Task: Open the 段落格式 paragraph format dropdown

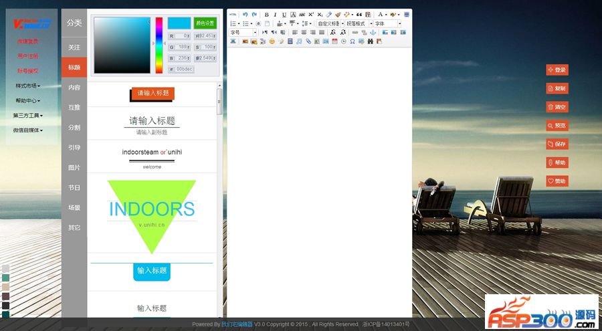Action: [359, 23]
